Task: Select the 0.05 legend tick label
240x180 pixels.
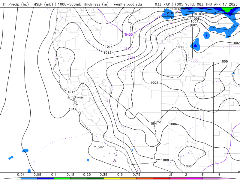Action: (x=37, y=175)
